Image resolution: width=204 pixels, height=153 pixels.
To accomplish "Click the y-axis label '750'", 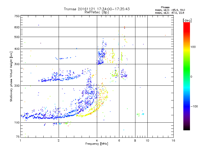I will (x=17, y=16).
